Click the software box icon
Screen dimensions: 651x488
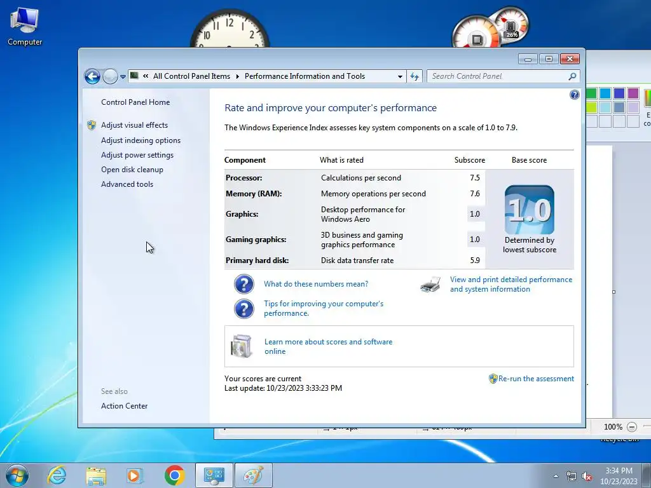coord(242,346)
